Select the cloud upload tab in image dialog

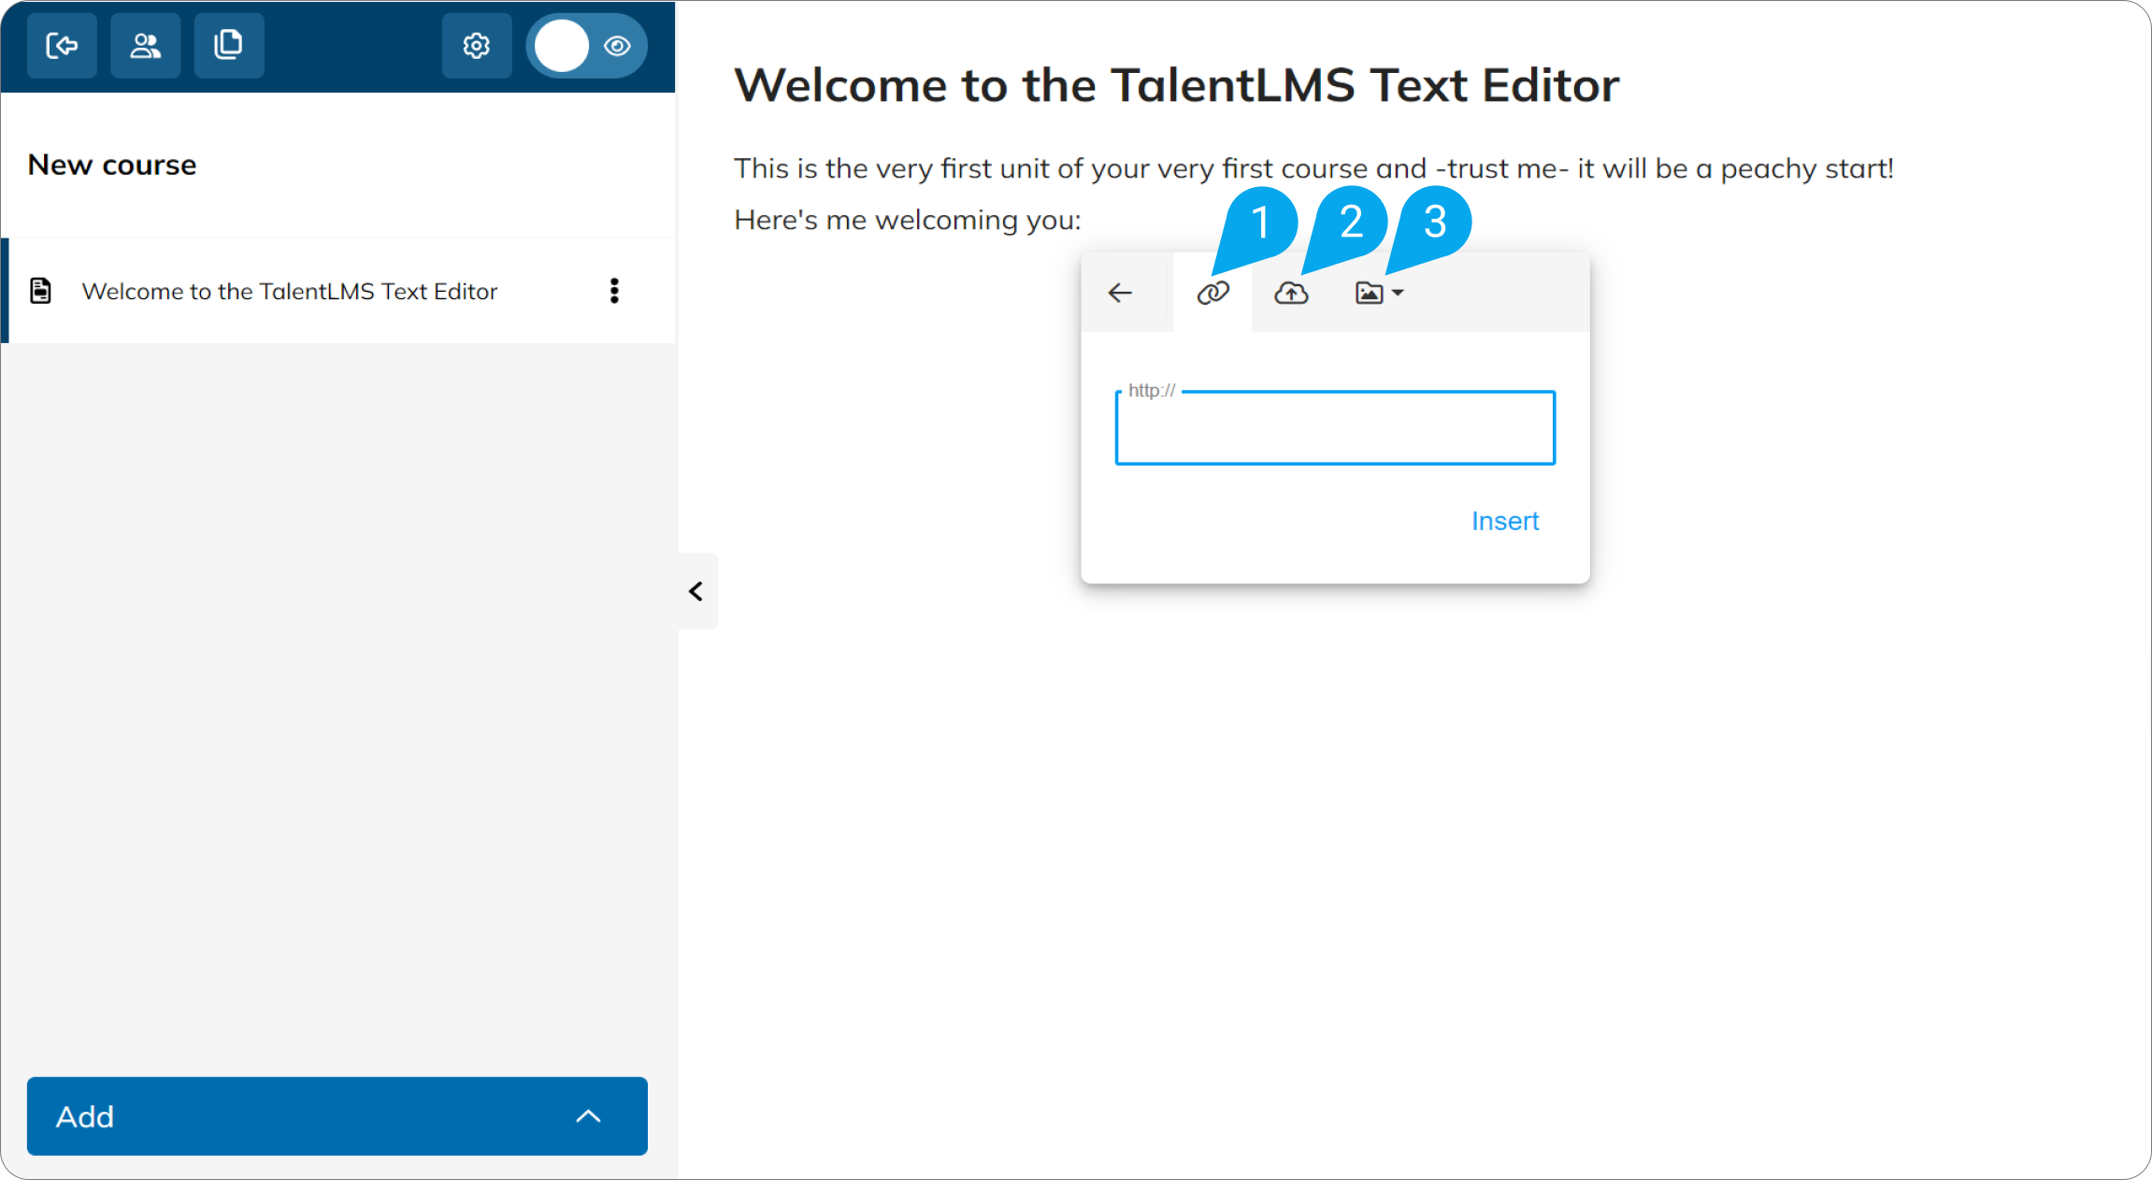click(x=1290, y=292)
